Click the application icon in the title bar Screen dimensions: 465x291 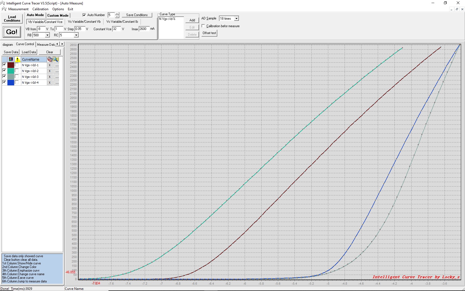[3, 3]
